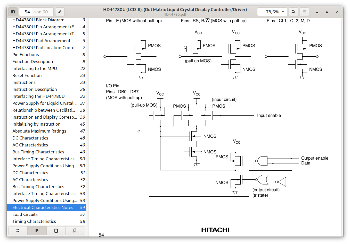350x244 pixels.
Task: Go to HD44780U Pin Arrangement page 4
Action: (46, 27)
